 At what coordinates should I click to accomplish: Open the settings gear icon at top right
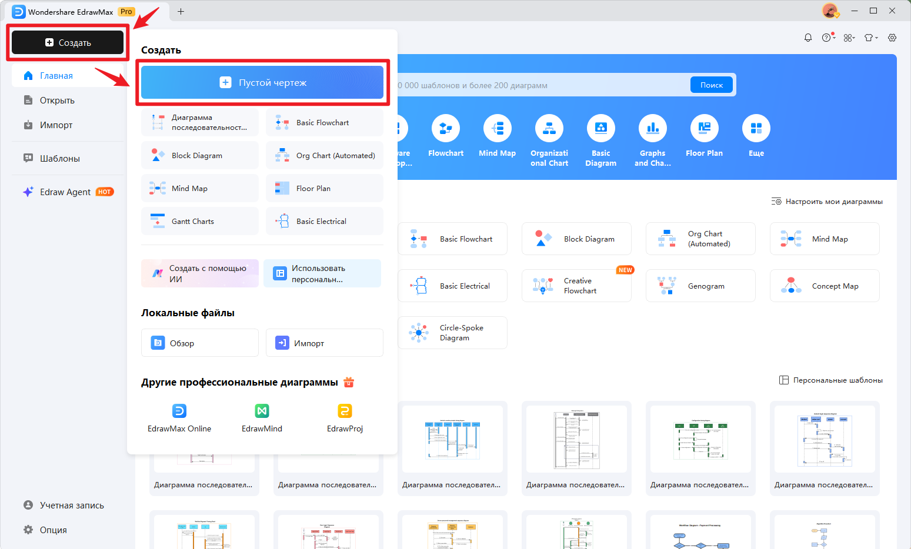(x=892, y=38)
